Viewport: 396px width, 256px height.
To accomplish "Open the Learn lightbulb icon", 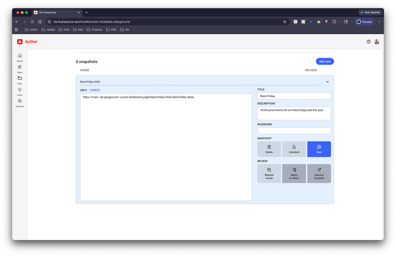I will coord(20,90).
